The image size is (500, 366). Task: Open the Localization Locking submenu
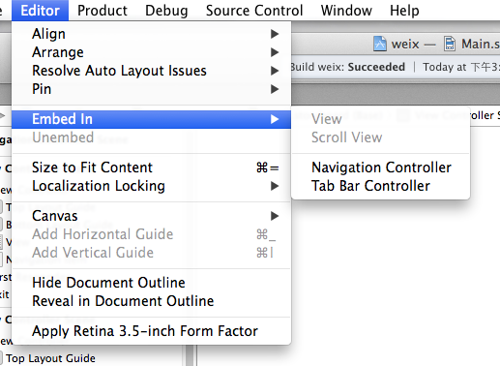coord(151,186)
